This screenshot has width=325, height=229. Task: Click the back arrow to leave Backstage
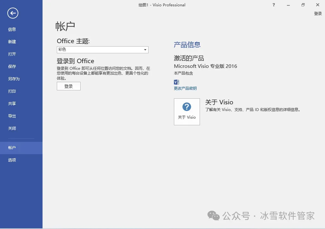(13, 13)
